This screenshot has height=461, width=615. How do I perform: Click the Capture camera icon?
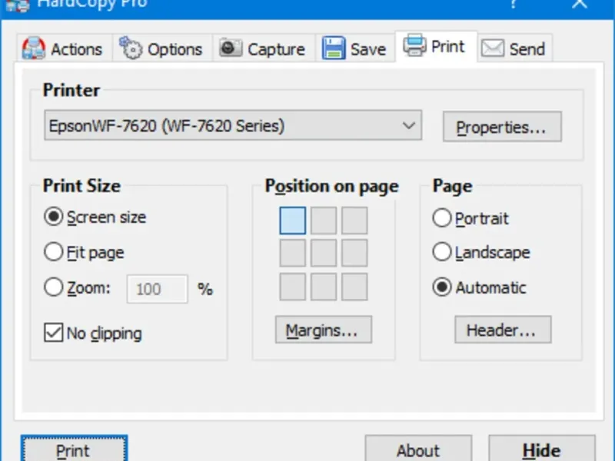coord(231,48)
